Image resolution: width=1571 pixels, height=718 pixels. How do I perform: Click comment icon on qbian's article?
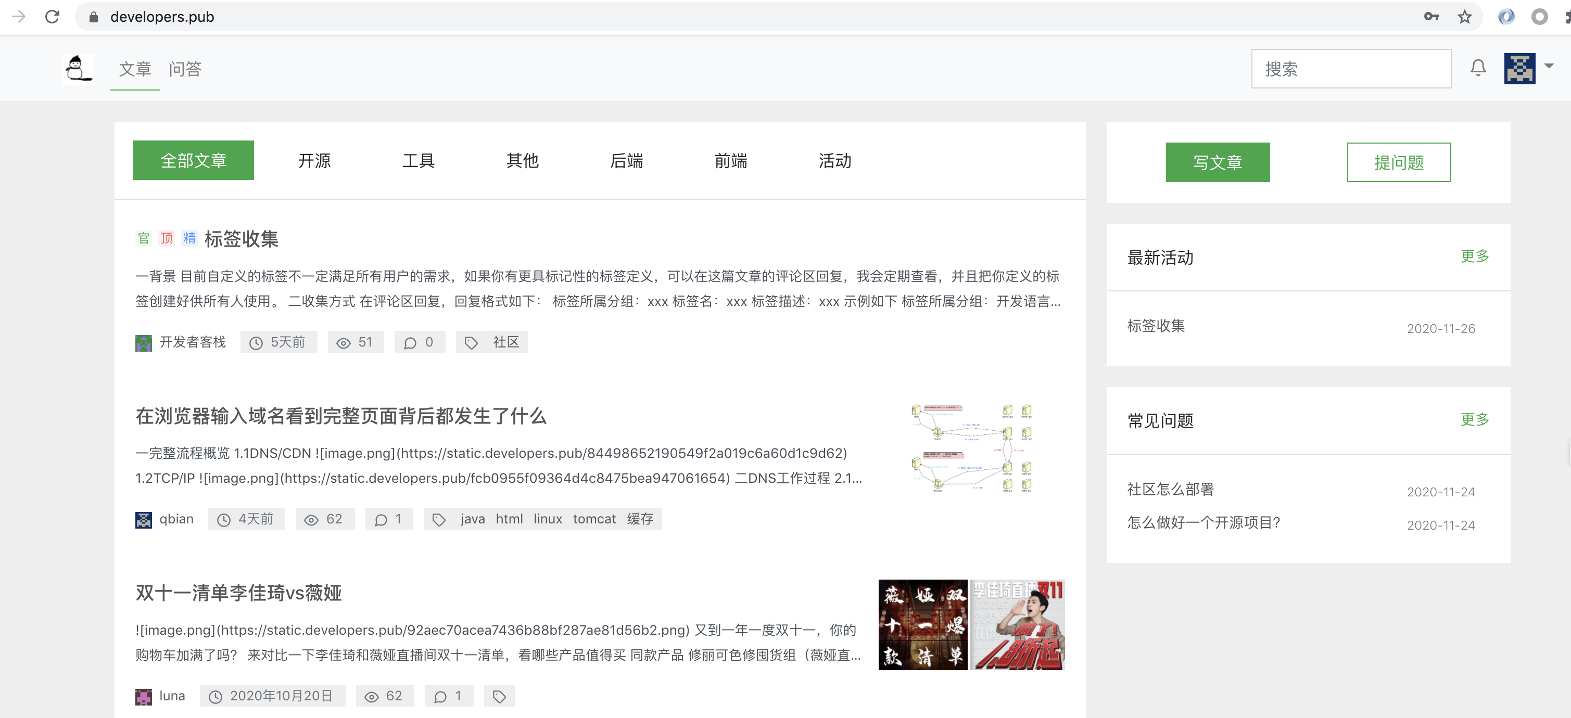click(381, 520)
